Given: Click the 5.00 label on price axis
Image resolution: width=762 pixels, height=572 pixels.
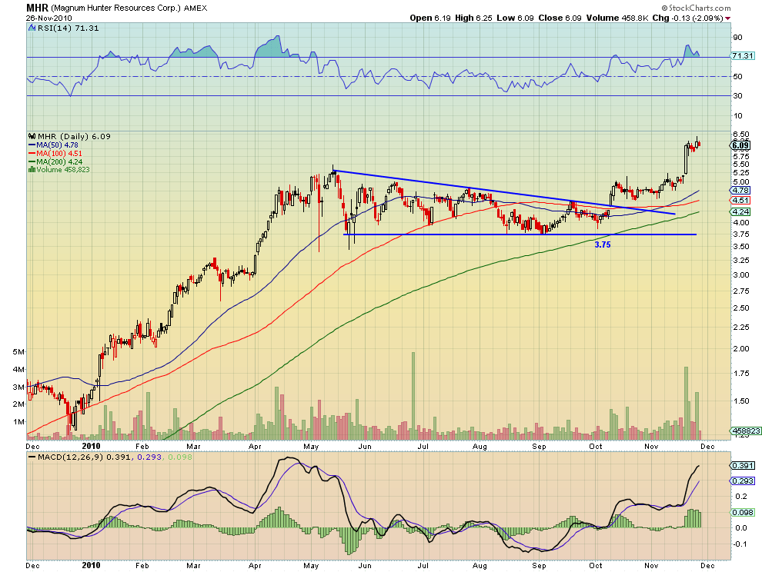Looking at the screenshot, I should coord(740,181).
